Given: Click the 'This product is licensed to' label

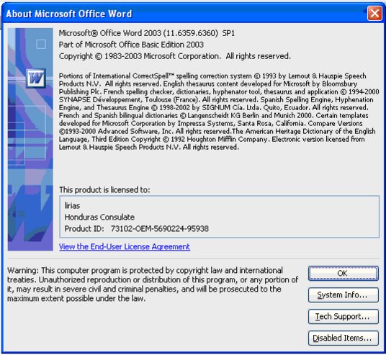Looking at the screenshot, I should (104, 190).
